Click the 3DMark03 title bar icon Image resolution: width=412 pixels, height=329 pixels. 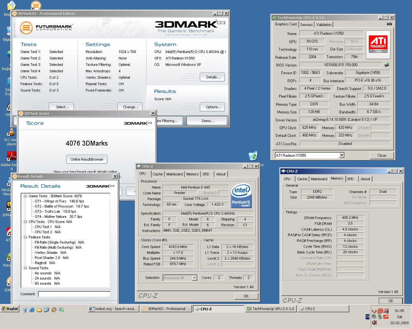[x=14, y=13]
